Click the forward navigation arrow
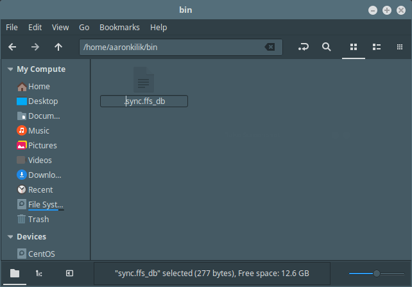412x287 pixels. 35,47
